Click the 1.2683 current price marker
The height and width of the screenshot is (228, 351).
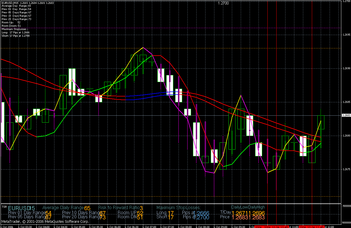pyautogui.click(x=346, y=115)
